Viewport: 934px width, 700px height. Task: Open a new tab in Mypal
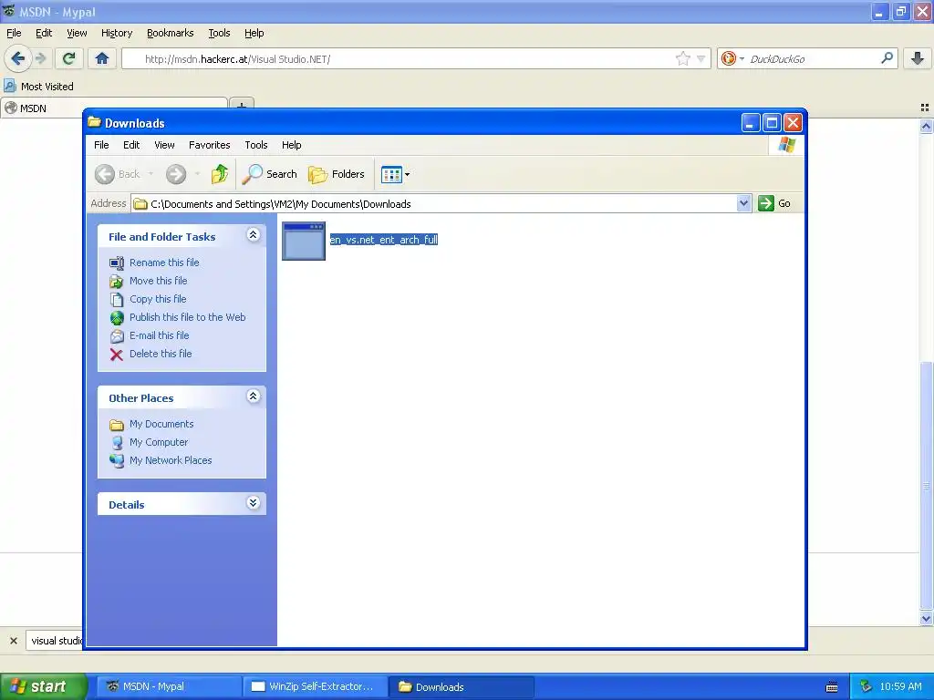[x=241, y=106]
